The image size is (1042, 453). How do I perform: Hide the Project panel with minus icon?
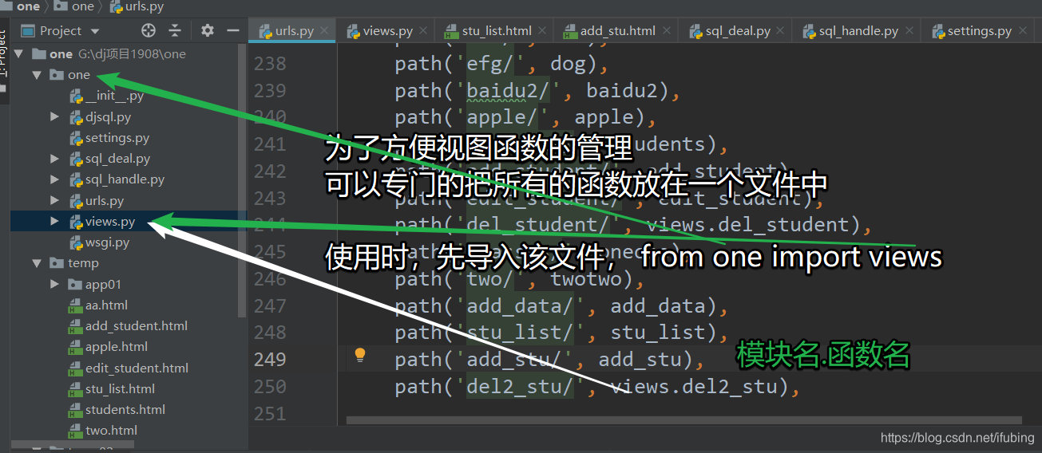pyautogui.click(x=233, y=30)
